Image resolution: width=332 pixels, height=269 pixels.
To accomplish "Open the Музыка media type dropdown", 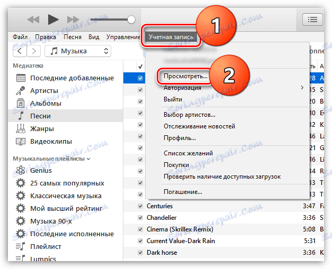I will 78,51.
